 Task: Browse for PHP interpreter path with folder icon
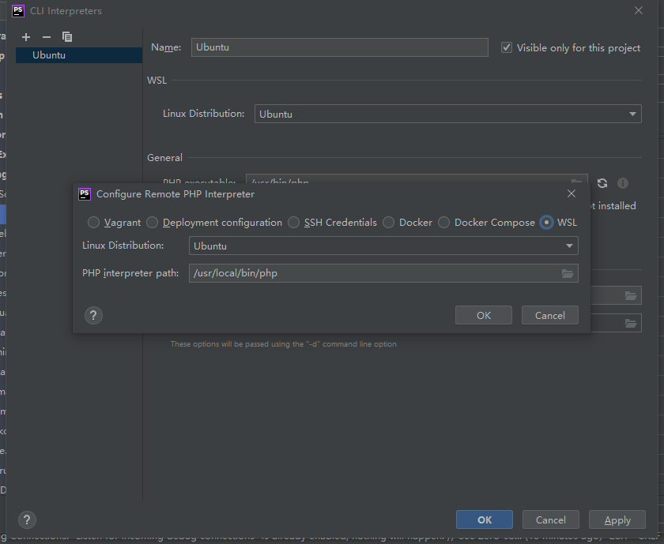click(568, 273)
